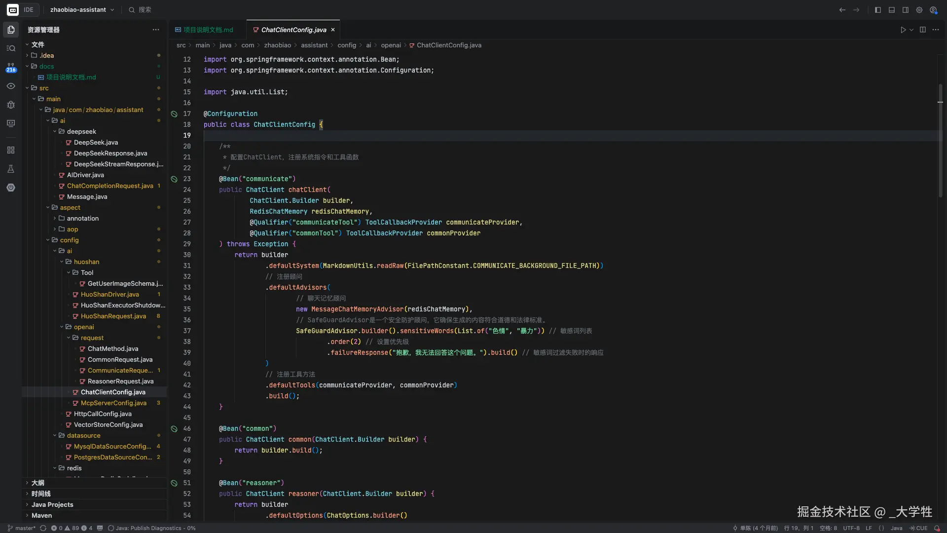Split the editor to the right
The width and height of the screenshot is (947, 533).
(922, 30)
